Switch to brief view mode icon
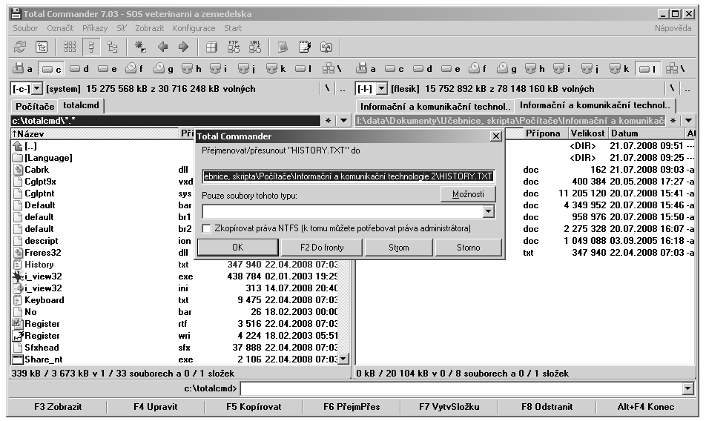706x421 pixels. (70, 47)
